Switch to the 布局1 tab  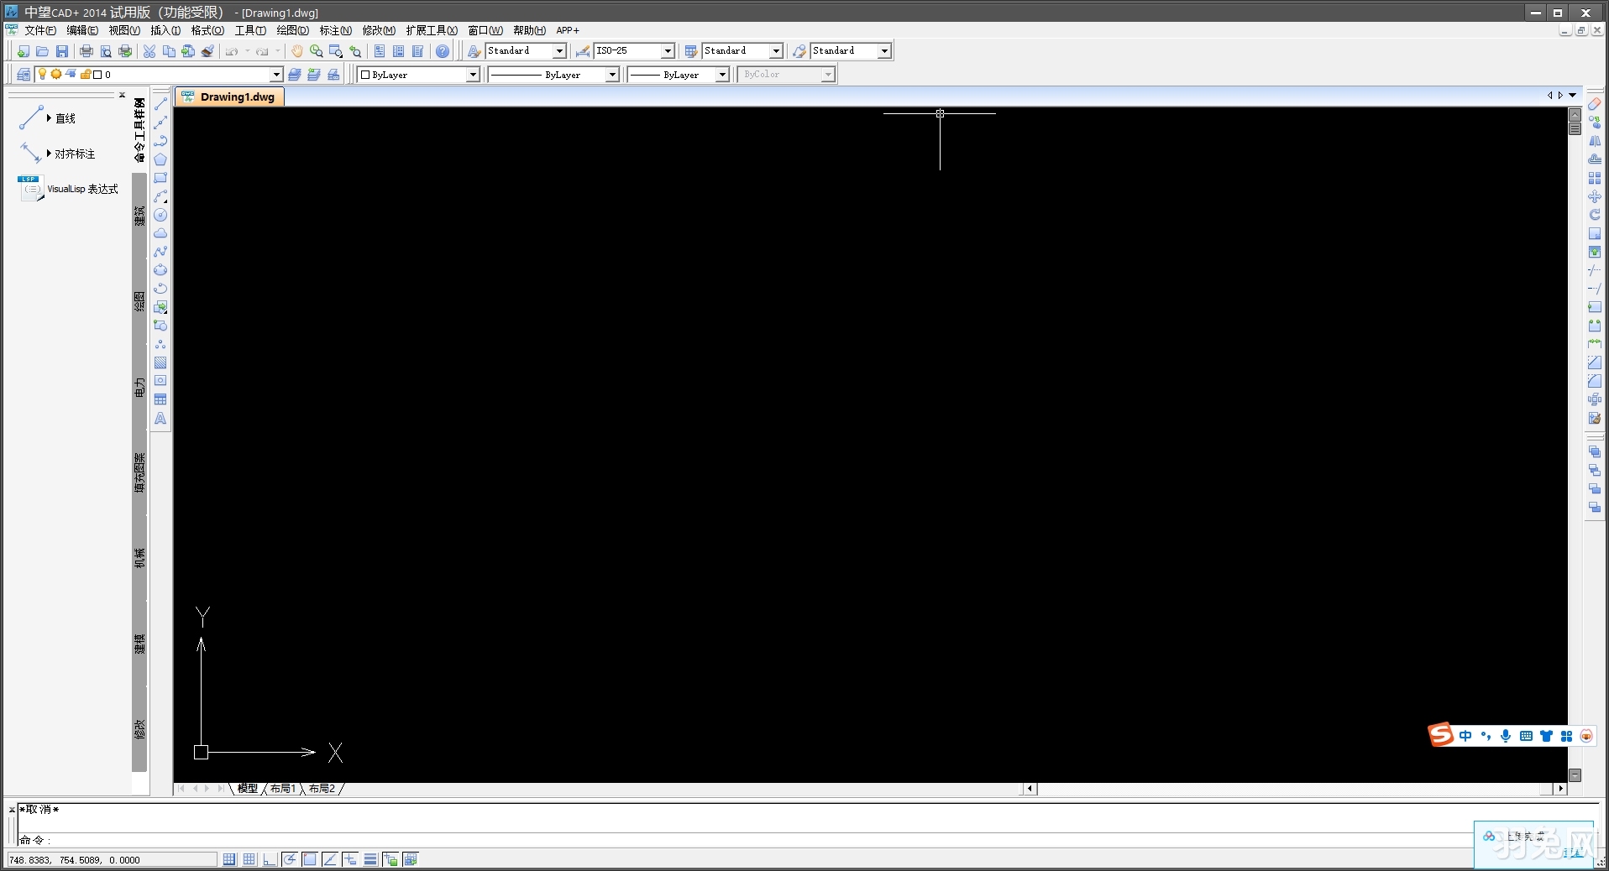pyautogui.click(x=284, y=789)
